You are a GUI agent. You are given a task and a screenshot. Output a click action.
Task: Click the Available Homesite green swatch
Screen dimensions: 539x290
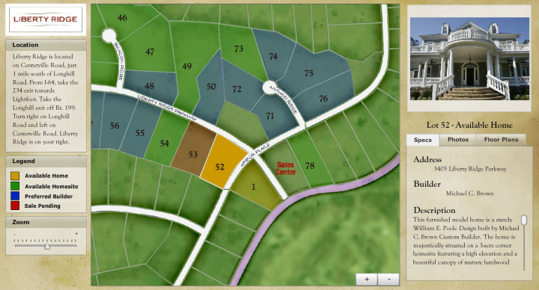pos(15,186)
